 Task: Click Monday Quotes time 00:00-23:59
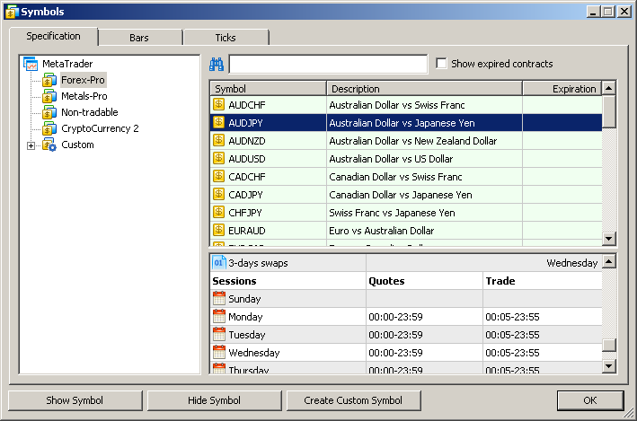pyautogui.click(x=395, y=317)
